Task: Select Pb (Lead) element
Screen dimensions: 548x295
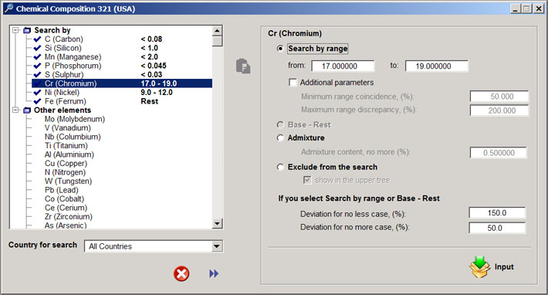Action: coord(62,190)
